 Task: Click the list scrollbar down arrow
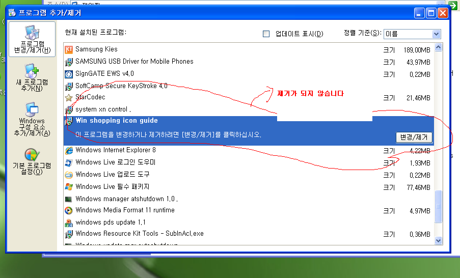[x=438, y=240]
